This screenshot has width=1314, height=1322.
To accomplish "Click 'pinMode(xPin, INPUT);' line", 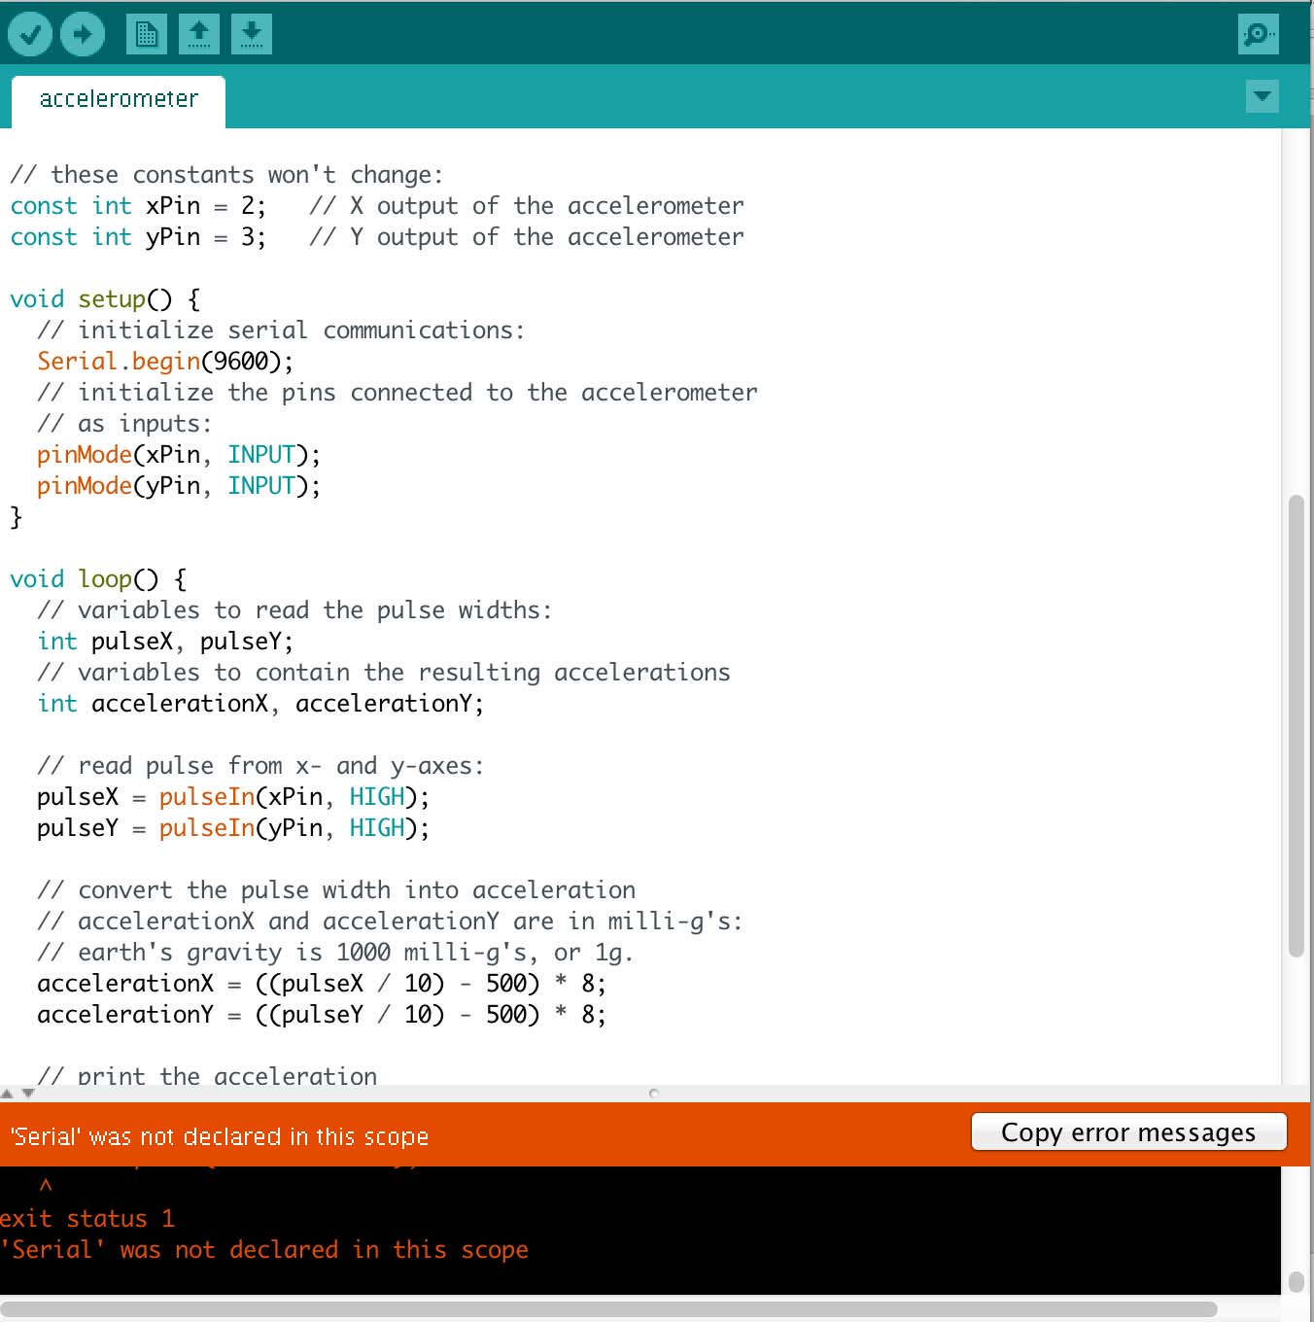I will 179,455.
